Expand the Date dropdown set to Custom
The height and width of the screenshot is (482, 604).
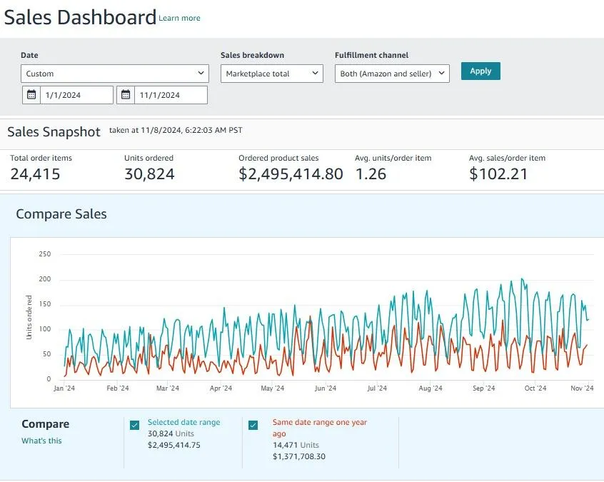[114, 74]
